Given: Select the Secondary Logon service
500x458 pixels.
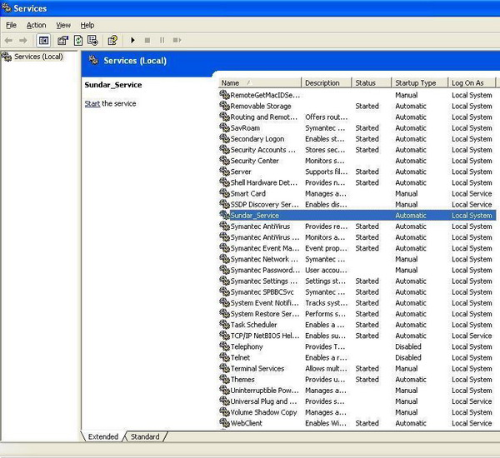Looking at the screenshot, I should pyautogui.click(x=357, y=138).
